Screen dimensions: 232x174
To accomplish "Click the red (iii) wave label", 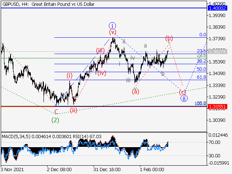I will 100,51.
